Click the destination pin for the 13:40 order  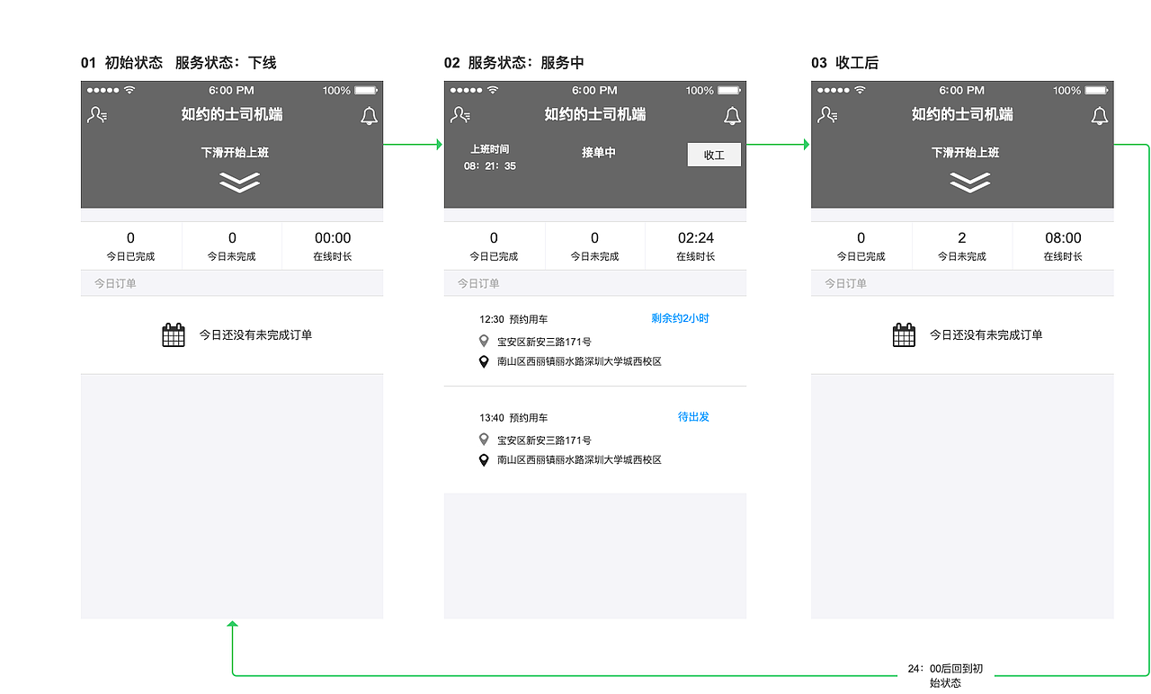point(483,459)
